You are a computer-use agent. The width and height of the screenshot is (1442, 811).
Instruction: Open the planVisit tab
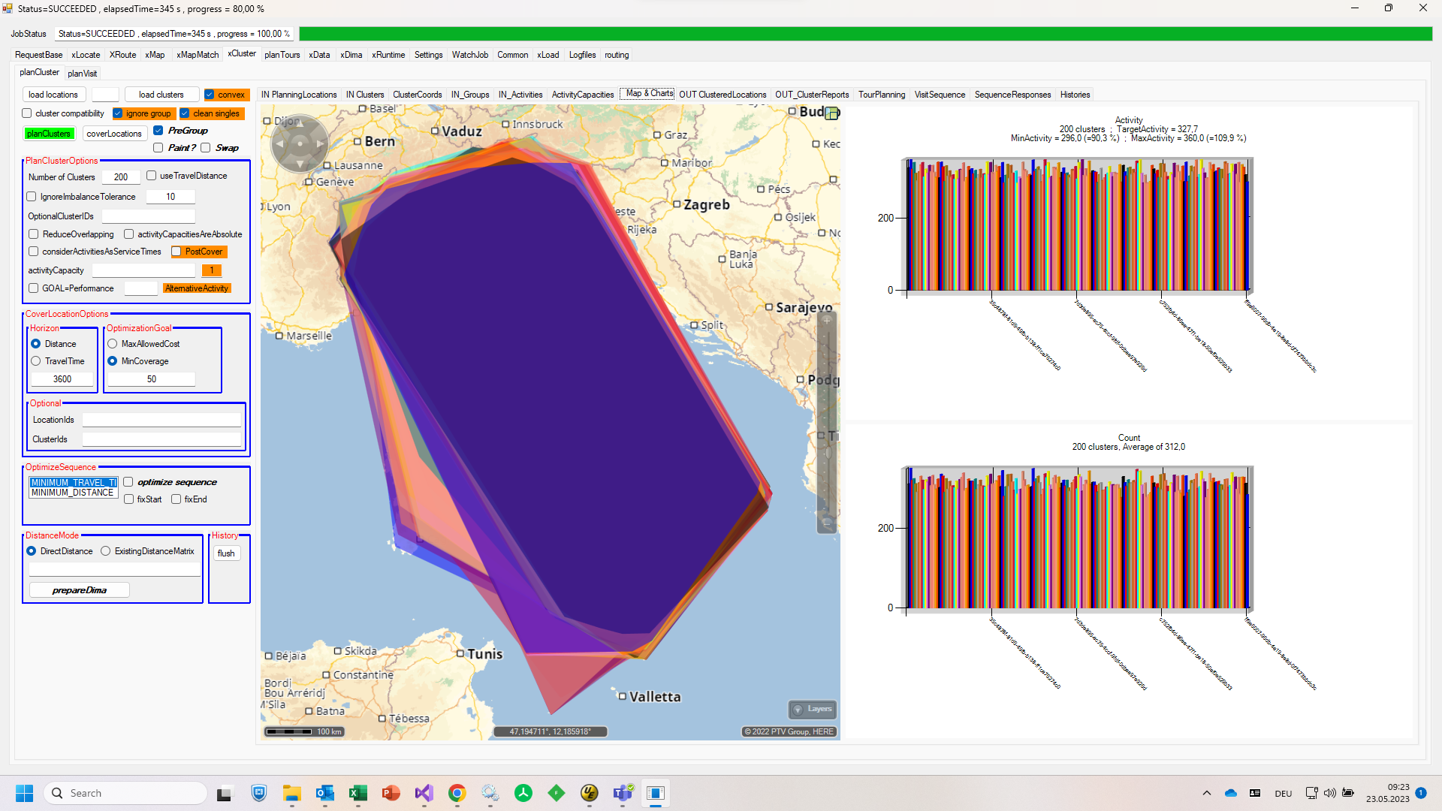click(x=82, y=74)
